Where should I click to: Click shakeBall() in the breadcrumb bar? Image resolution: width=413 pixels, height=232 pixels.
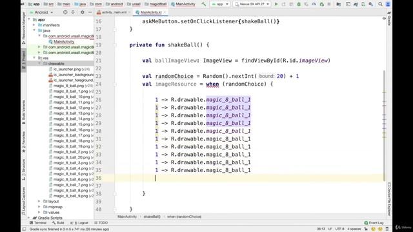pyautogui.click(x=152, y=217)
